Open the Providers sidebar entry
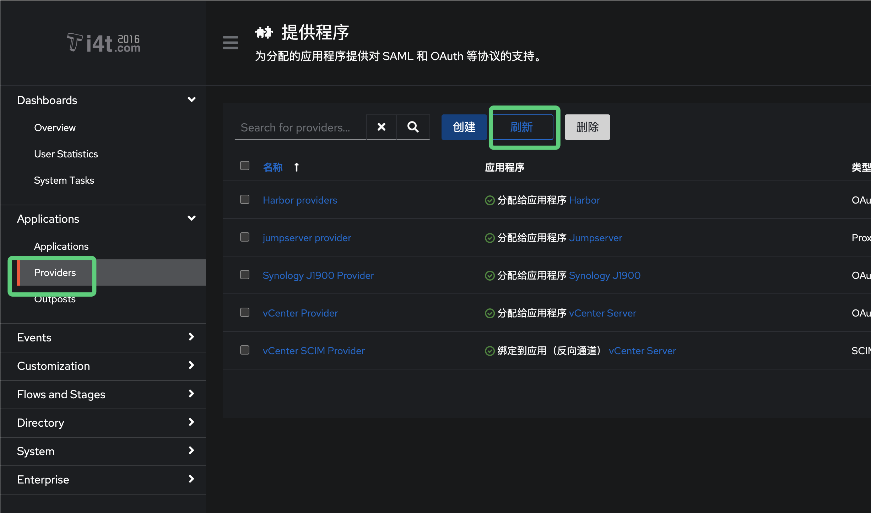 (x=55, y=272)
